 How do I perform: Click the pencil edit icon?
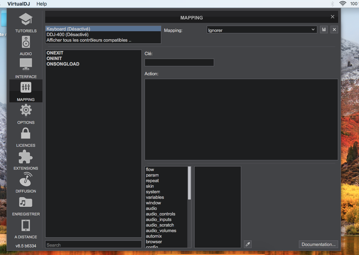tap(248, 244)
